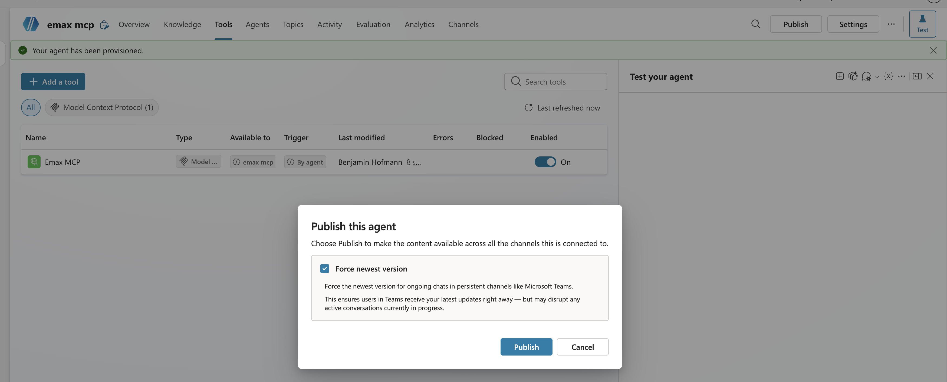Image resolution: width=947 pixels, height=382 pixels.
Task: Click the panel dock arrow icon
Action: [x=917, y=76]
